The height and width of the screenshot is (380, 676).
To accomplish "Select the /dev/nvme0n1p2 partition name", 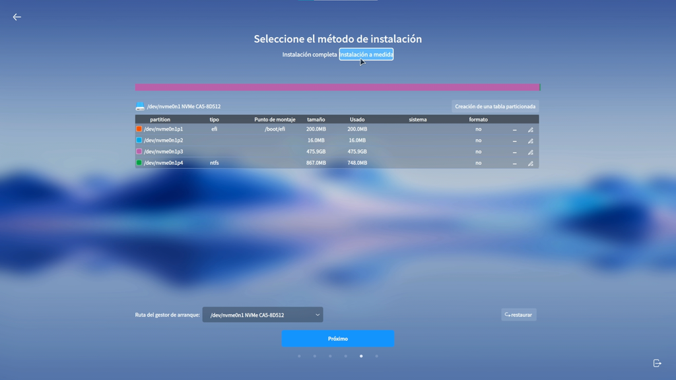I will (164, 140).
